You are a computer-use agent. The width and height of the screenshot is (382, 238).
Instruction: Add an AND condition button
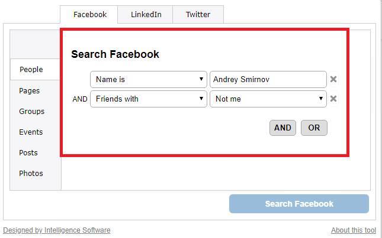[x=283, y=128]
